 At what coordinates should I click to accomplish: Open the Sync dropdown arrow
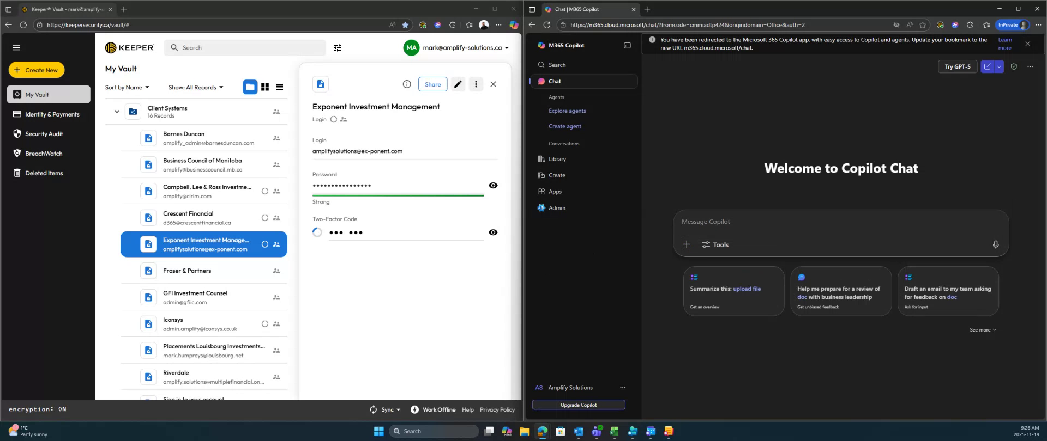click(398, 410)
